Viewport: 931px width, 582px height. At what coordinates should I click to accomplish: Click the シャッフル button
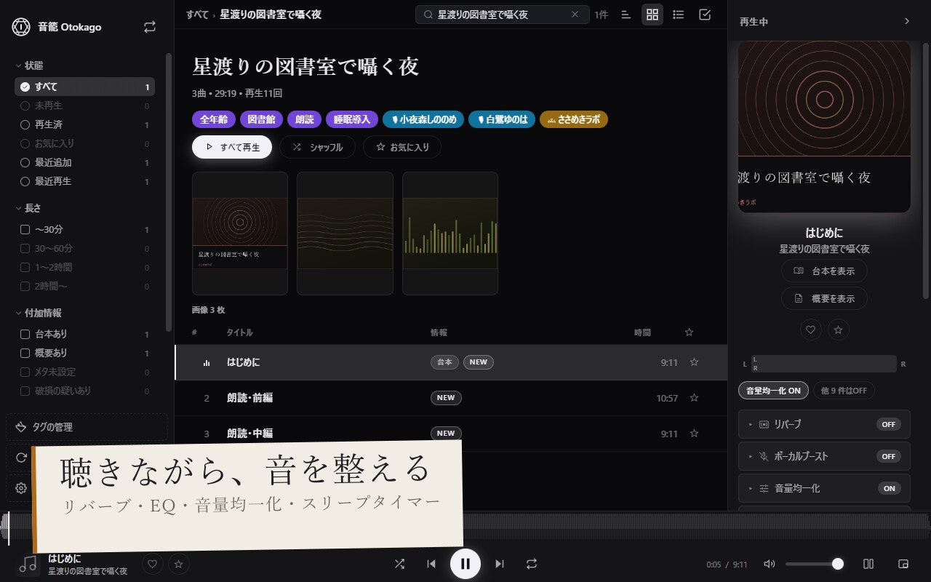coord(317,147)
